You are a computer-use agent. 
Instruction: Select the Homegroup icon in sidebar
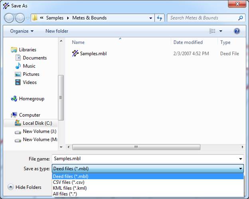point(14,99)
